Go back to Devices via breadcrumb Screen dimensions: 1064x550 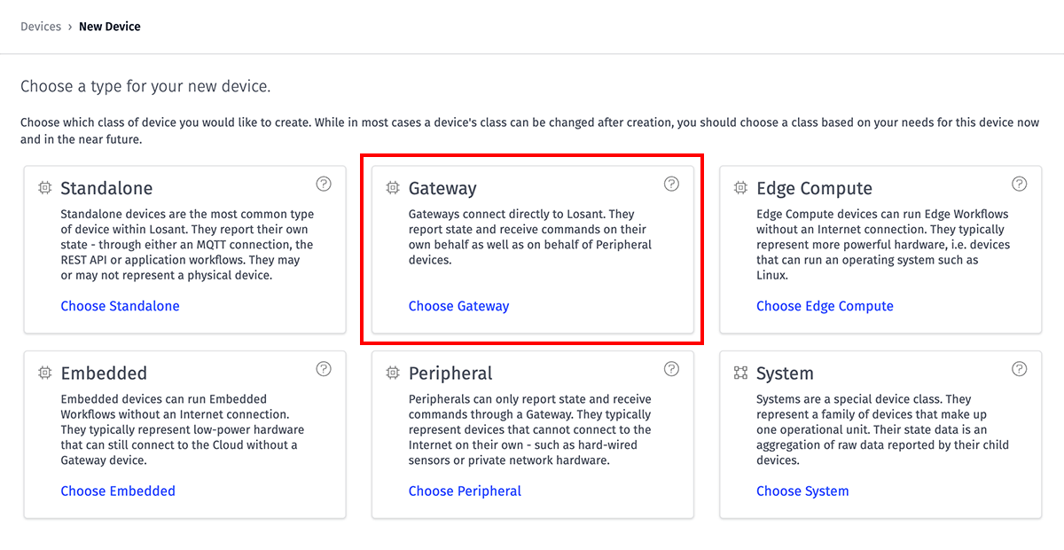[x=41, y=27]
